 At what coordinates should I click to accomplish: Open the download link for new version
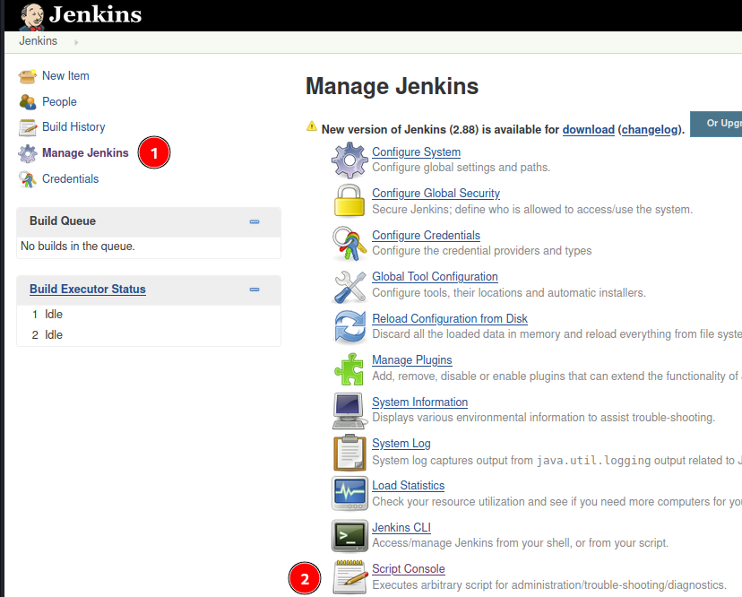pyautogui.click(x=588, y=129)
